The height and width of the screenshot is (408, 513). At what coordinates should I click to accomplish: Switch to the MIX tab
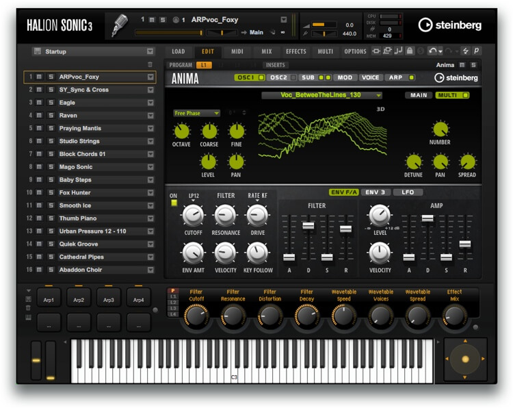click(267, 51)
